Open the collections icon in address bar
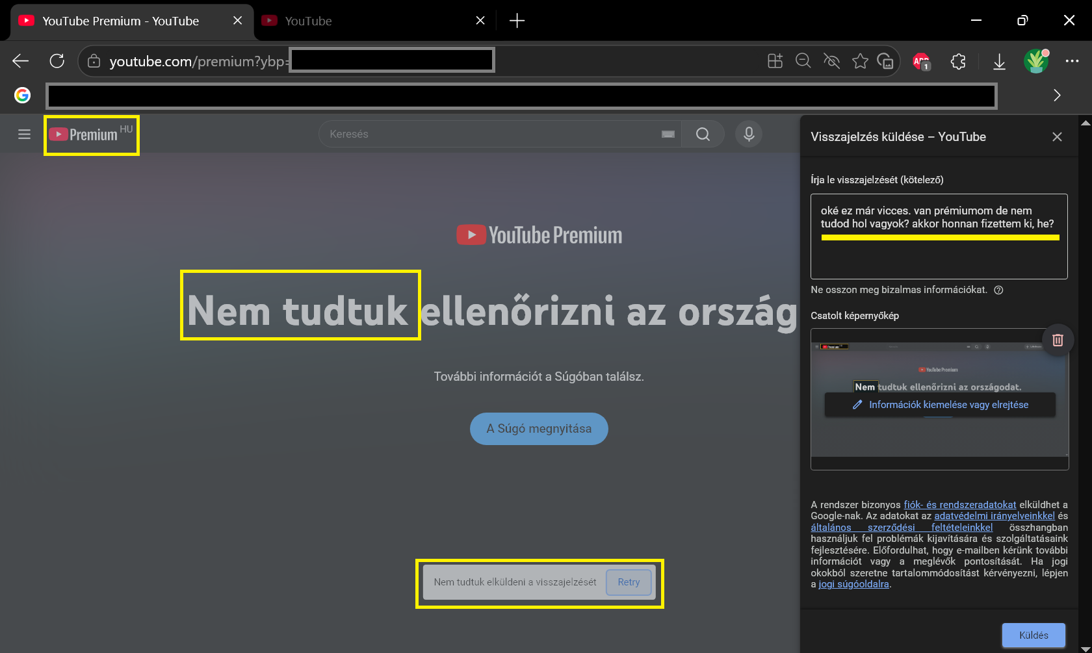 tap(885, 61)
